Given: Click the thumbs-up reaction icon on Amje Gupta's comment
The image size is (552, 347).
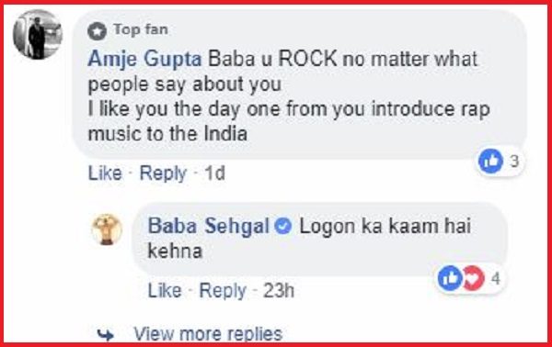Looking at the screenshot, I should 490,161.
